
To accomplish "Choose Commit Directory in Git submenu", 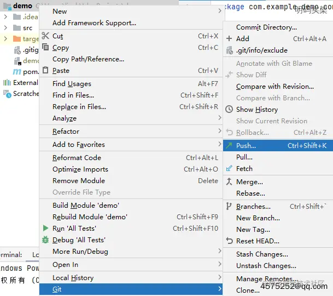I will point(278,27).
